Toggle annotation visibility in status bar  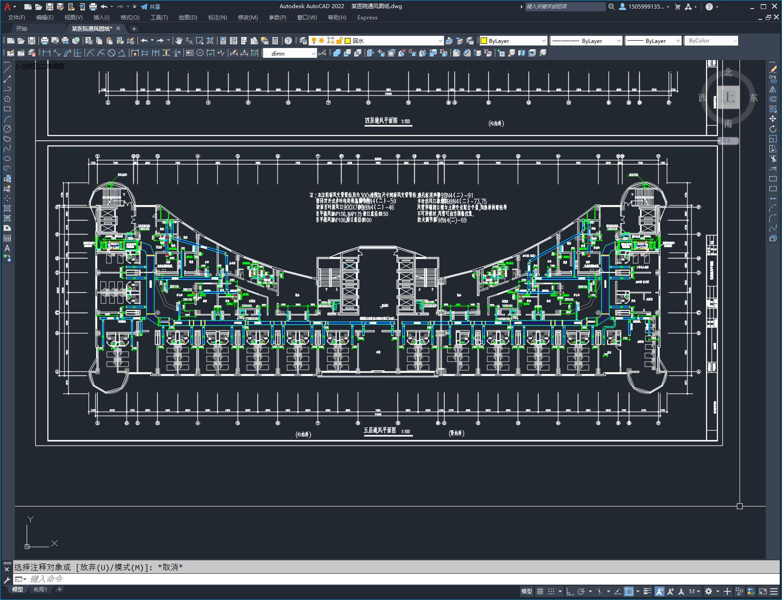pyautogui.click(x=660, y=591)
